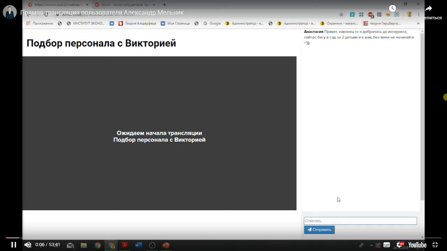Open the Приложения apps bookmark
This screenshot has width=447, height=251.
point(40,23)
